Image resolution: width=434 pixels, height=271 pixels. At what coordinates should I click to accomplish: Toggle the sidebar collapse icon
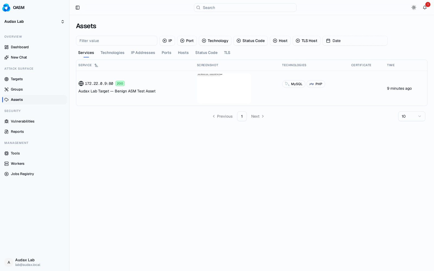tap(78, 8)
